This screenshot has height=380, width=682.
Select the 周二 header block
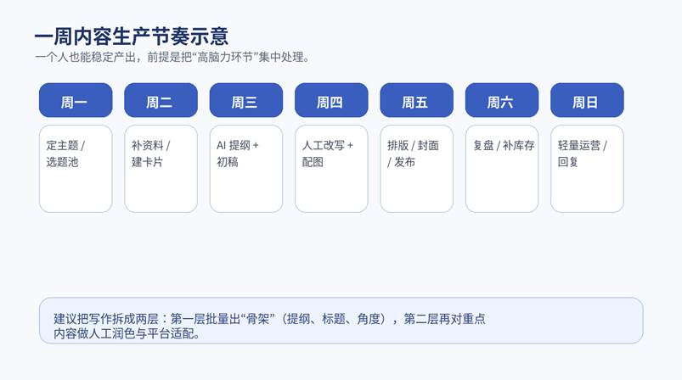tap(161, 101)
